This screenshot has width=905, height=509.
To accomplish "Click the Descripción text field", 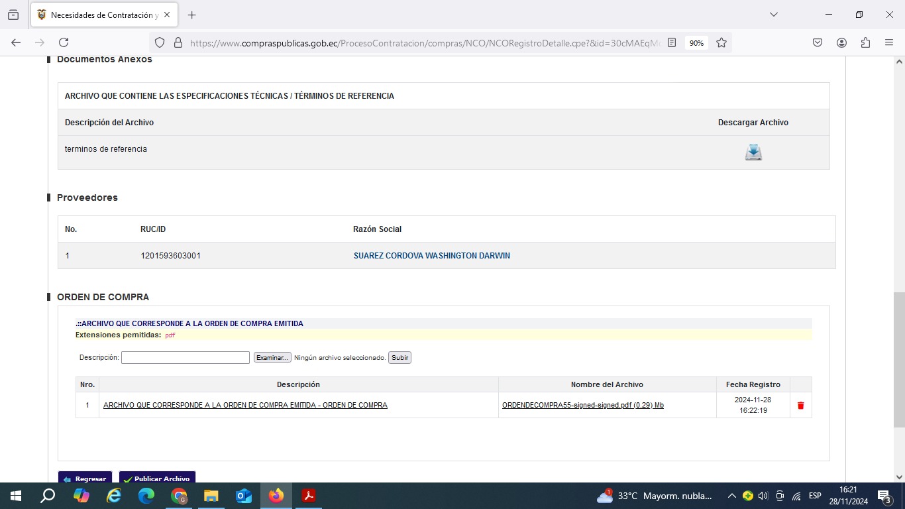I will coord(185,358).
